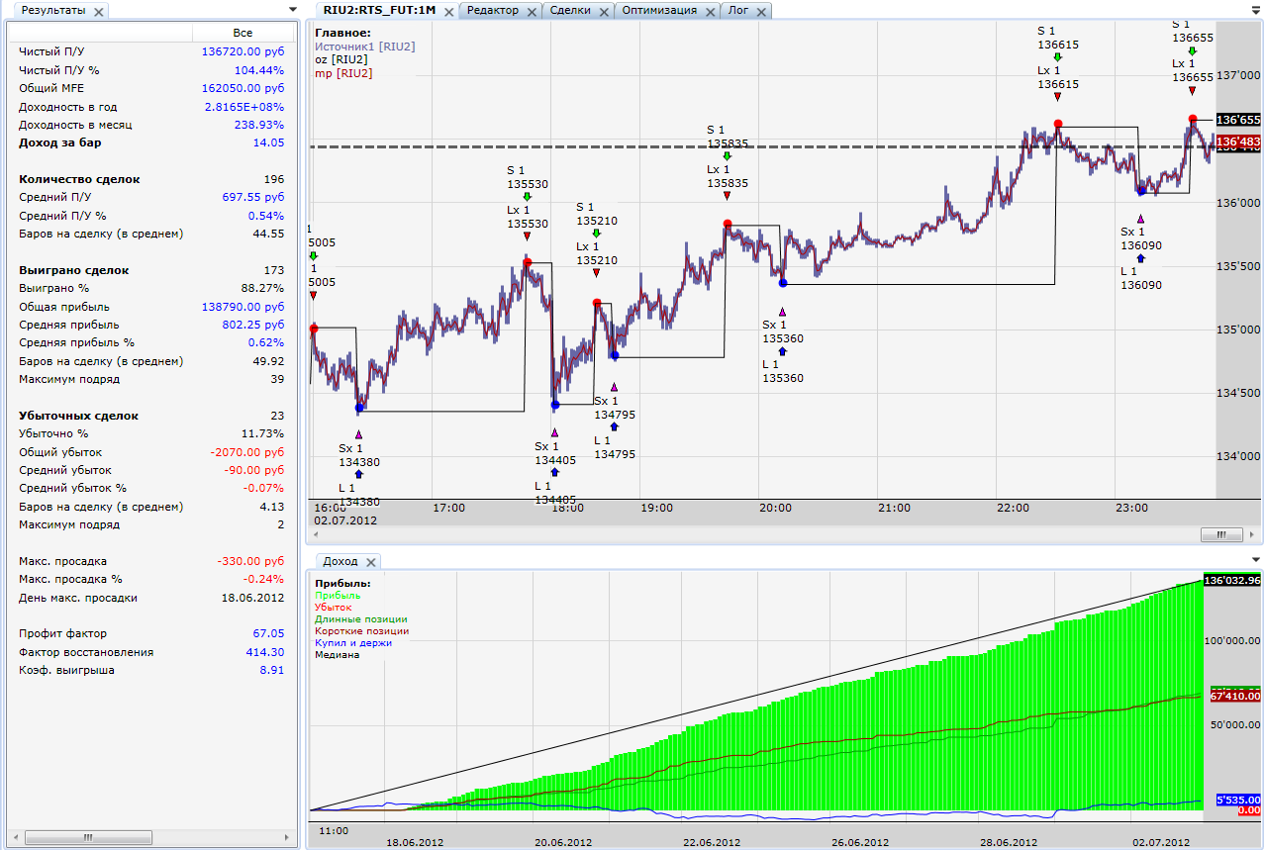1265x850 pixels.
Task: Click the blue marker at Sx 1 134405
Action: click(555, 404)
